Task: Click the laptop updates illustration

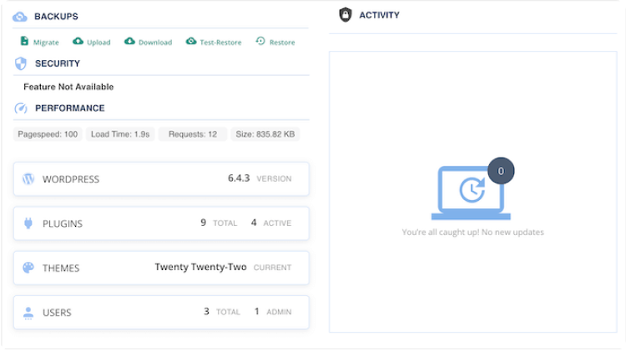Action: point(472,193)
